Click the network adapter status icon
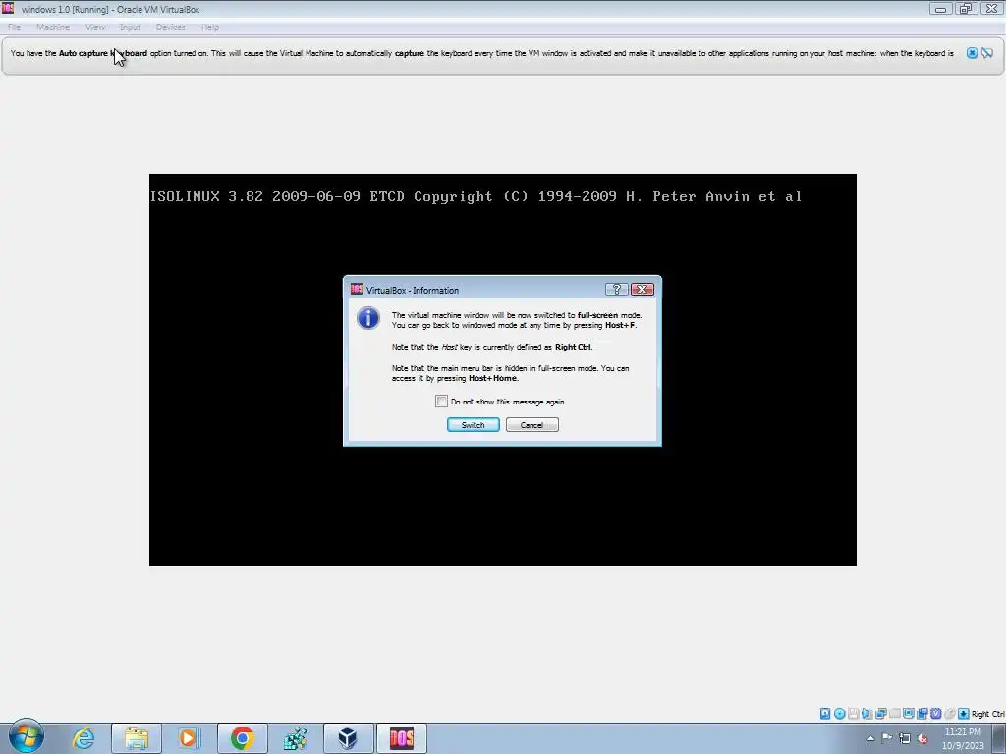The width and height of the screenshot is (1006, 754). pyautogui.click(x=881, y=714)
